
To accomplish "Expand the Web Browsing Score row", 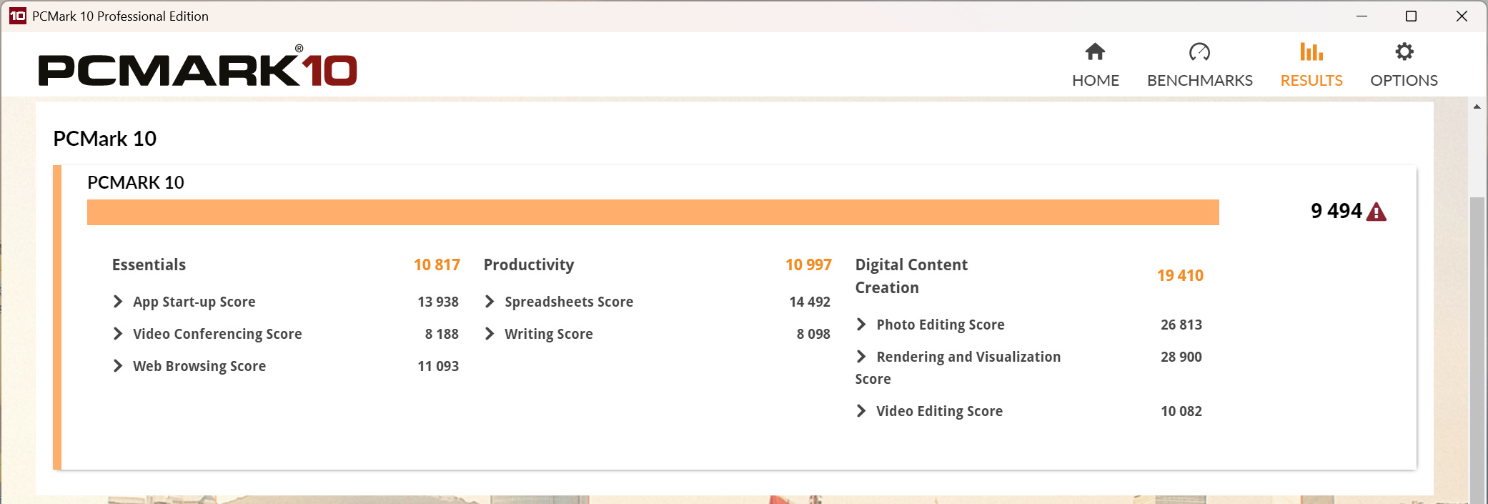I will click(x=285, y=366).
